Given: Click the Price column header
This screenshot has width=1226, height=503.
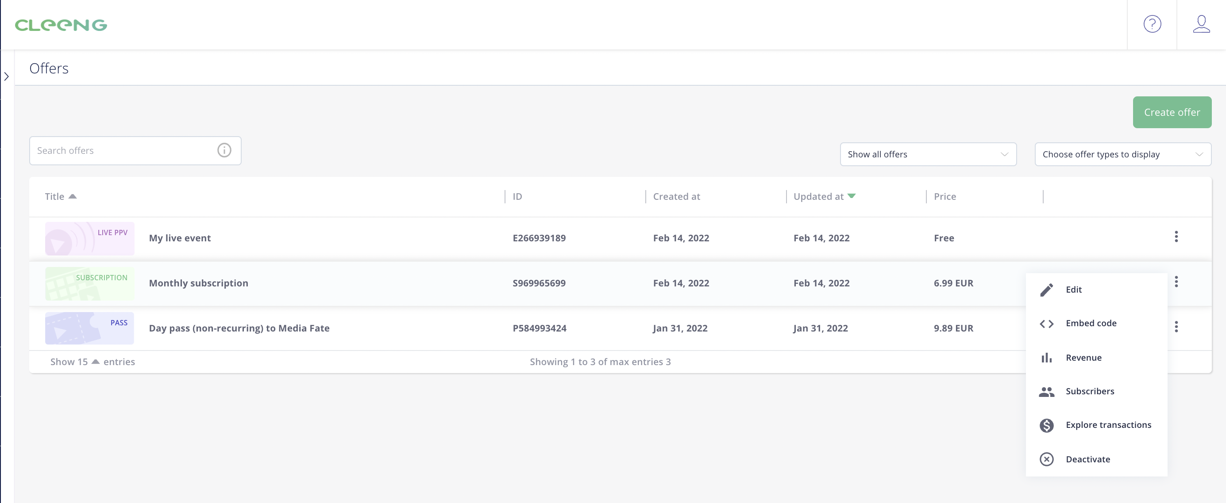Looking at the screenshot, I should coord(945,196).
